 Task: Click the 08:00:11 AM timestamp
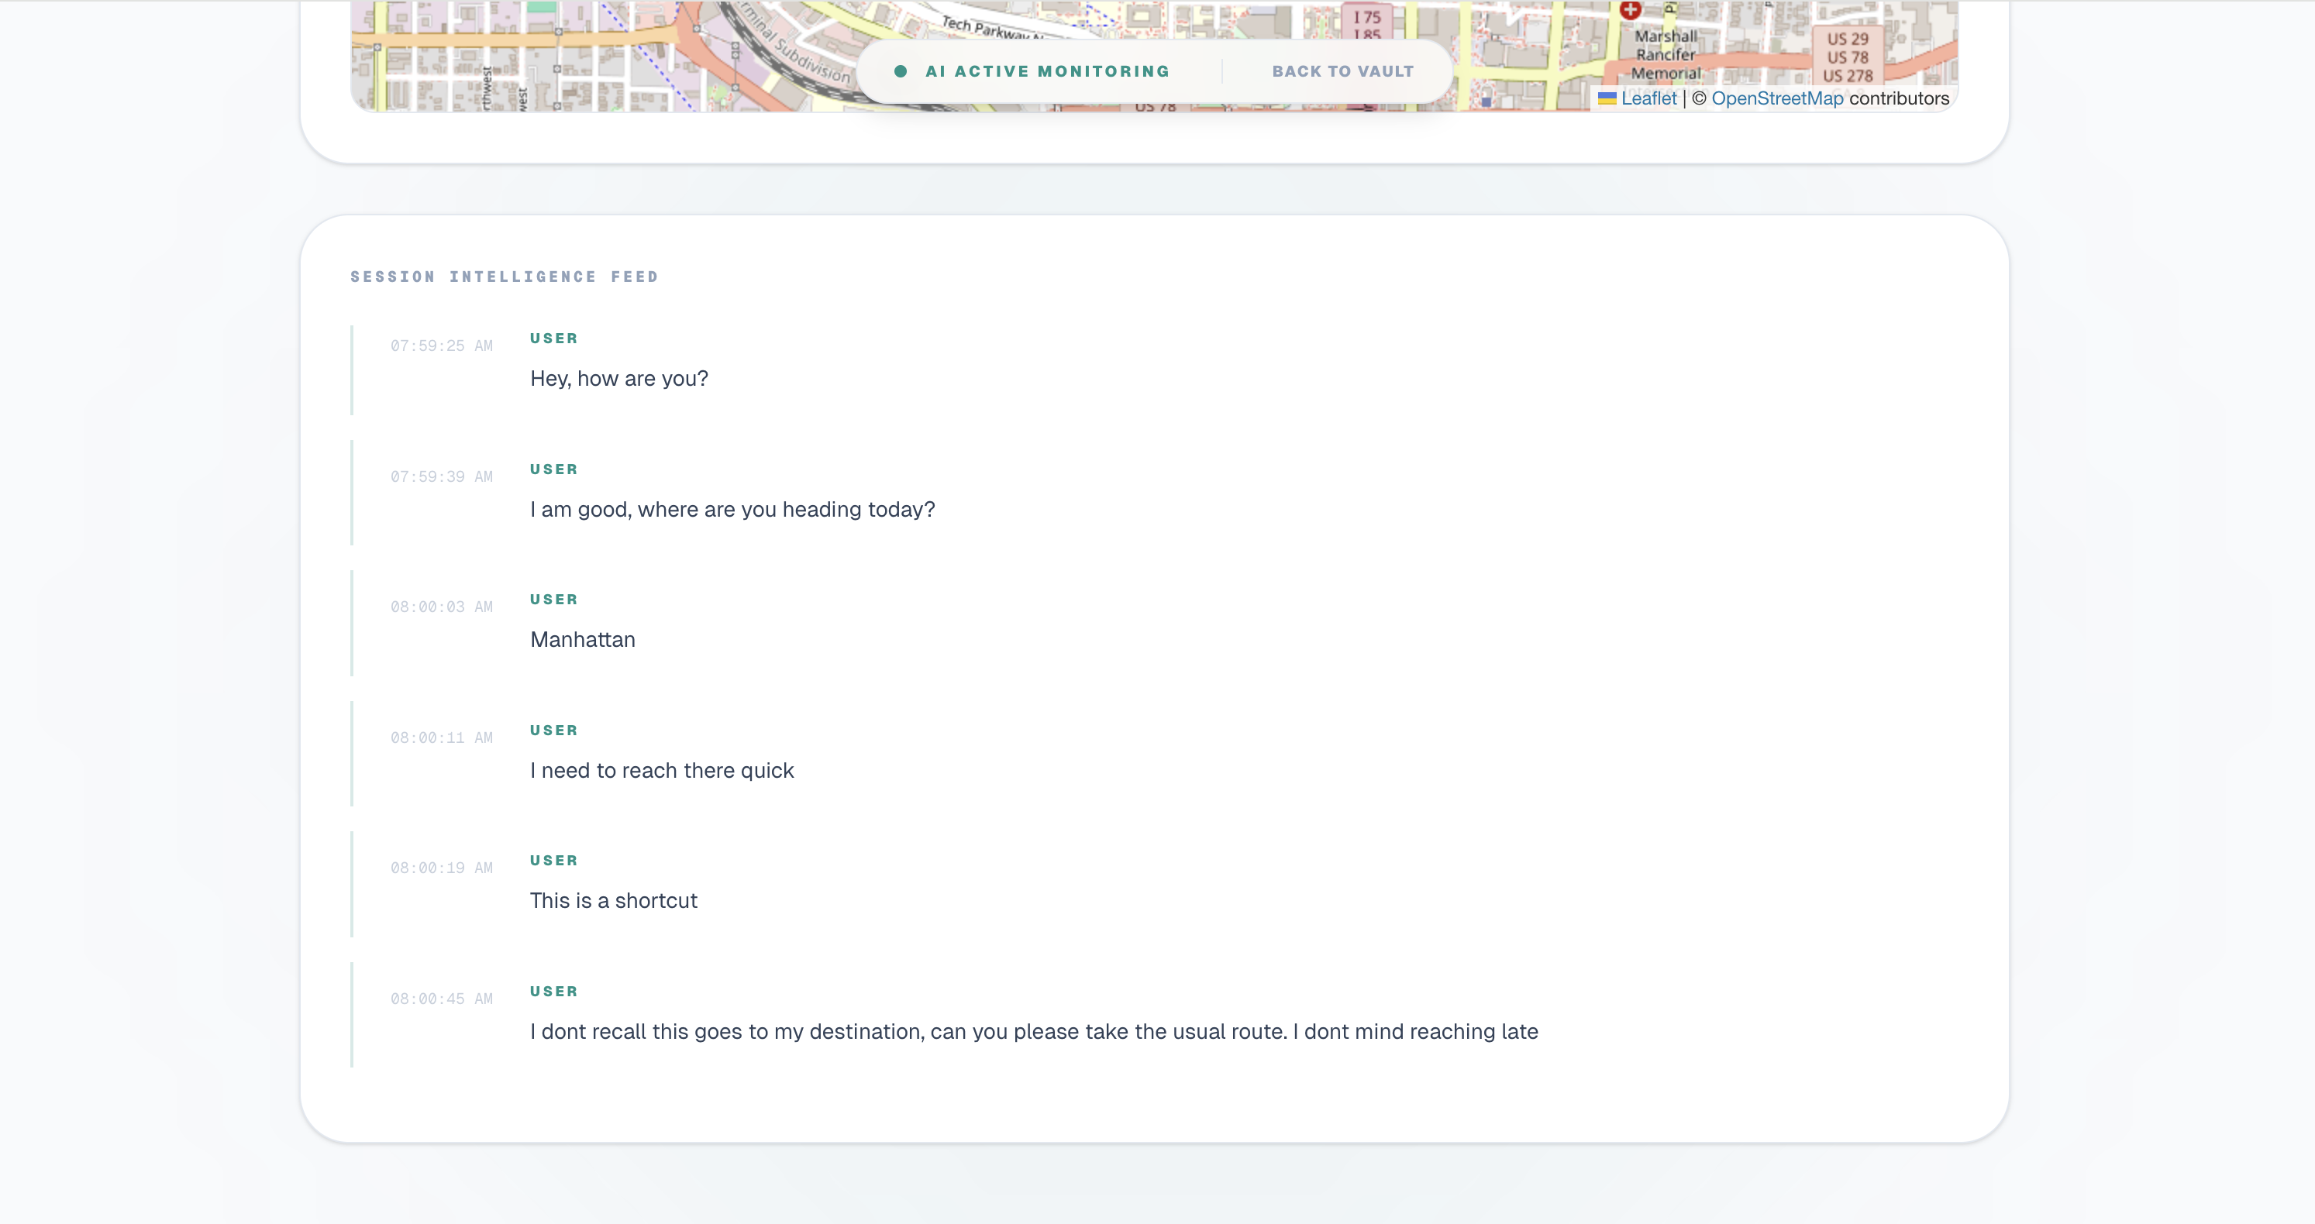tap(441, 738)
